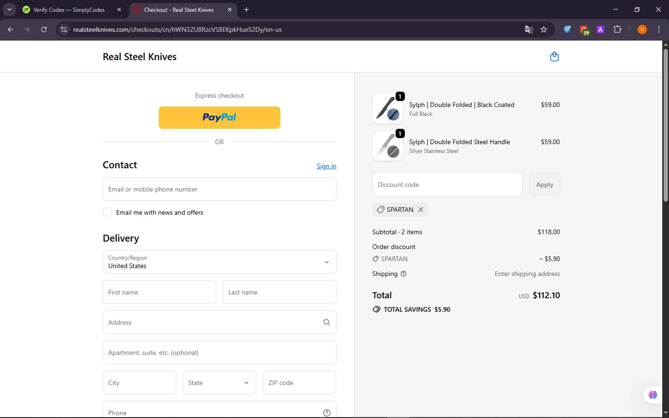This screenshot has height=418, width=669.
Task: Click the scrollbar down arrow
Action: [x=665, y=413]
